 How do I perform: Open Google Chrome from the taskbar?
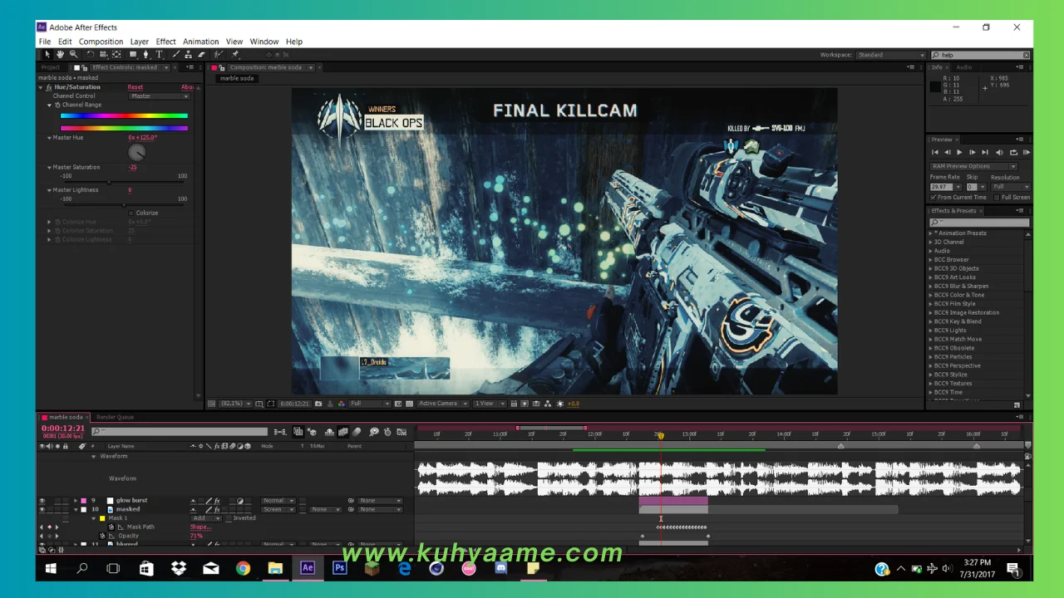pos(243,568)
